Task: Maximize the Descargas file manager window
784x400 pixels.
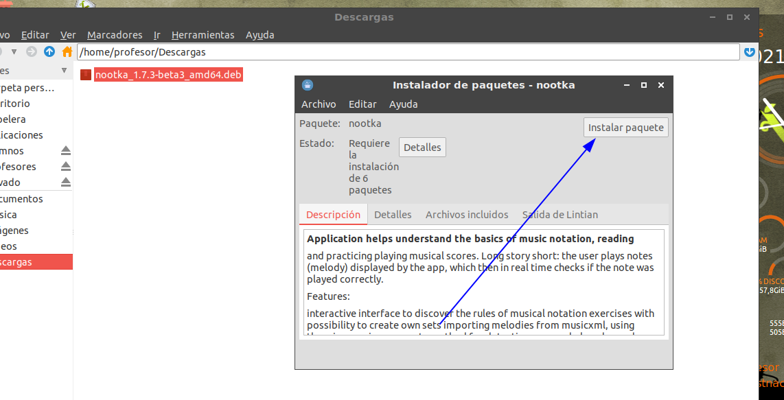Action: [730, 18]
